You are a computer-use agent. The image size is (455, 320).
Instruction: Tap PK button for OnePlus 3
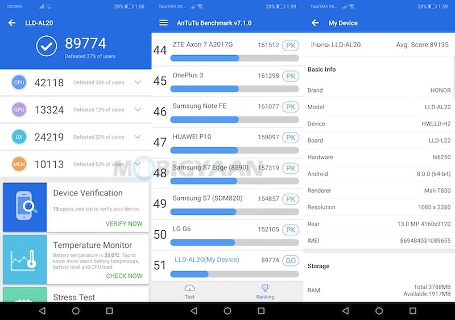pos(291,76)
